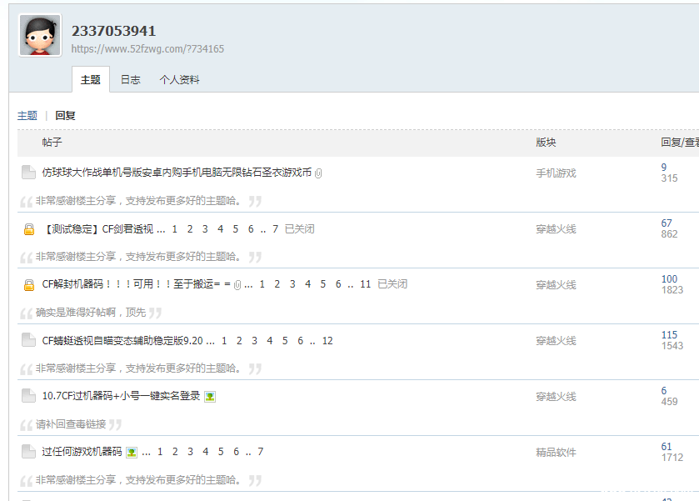Go to the 手机游戏 forum section
Screen dimensions: 699x501
556,173
